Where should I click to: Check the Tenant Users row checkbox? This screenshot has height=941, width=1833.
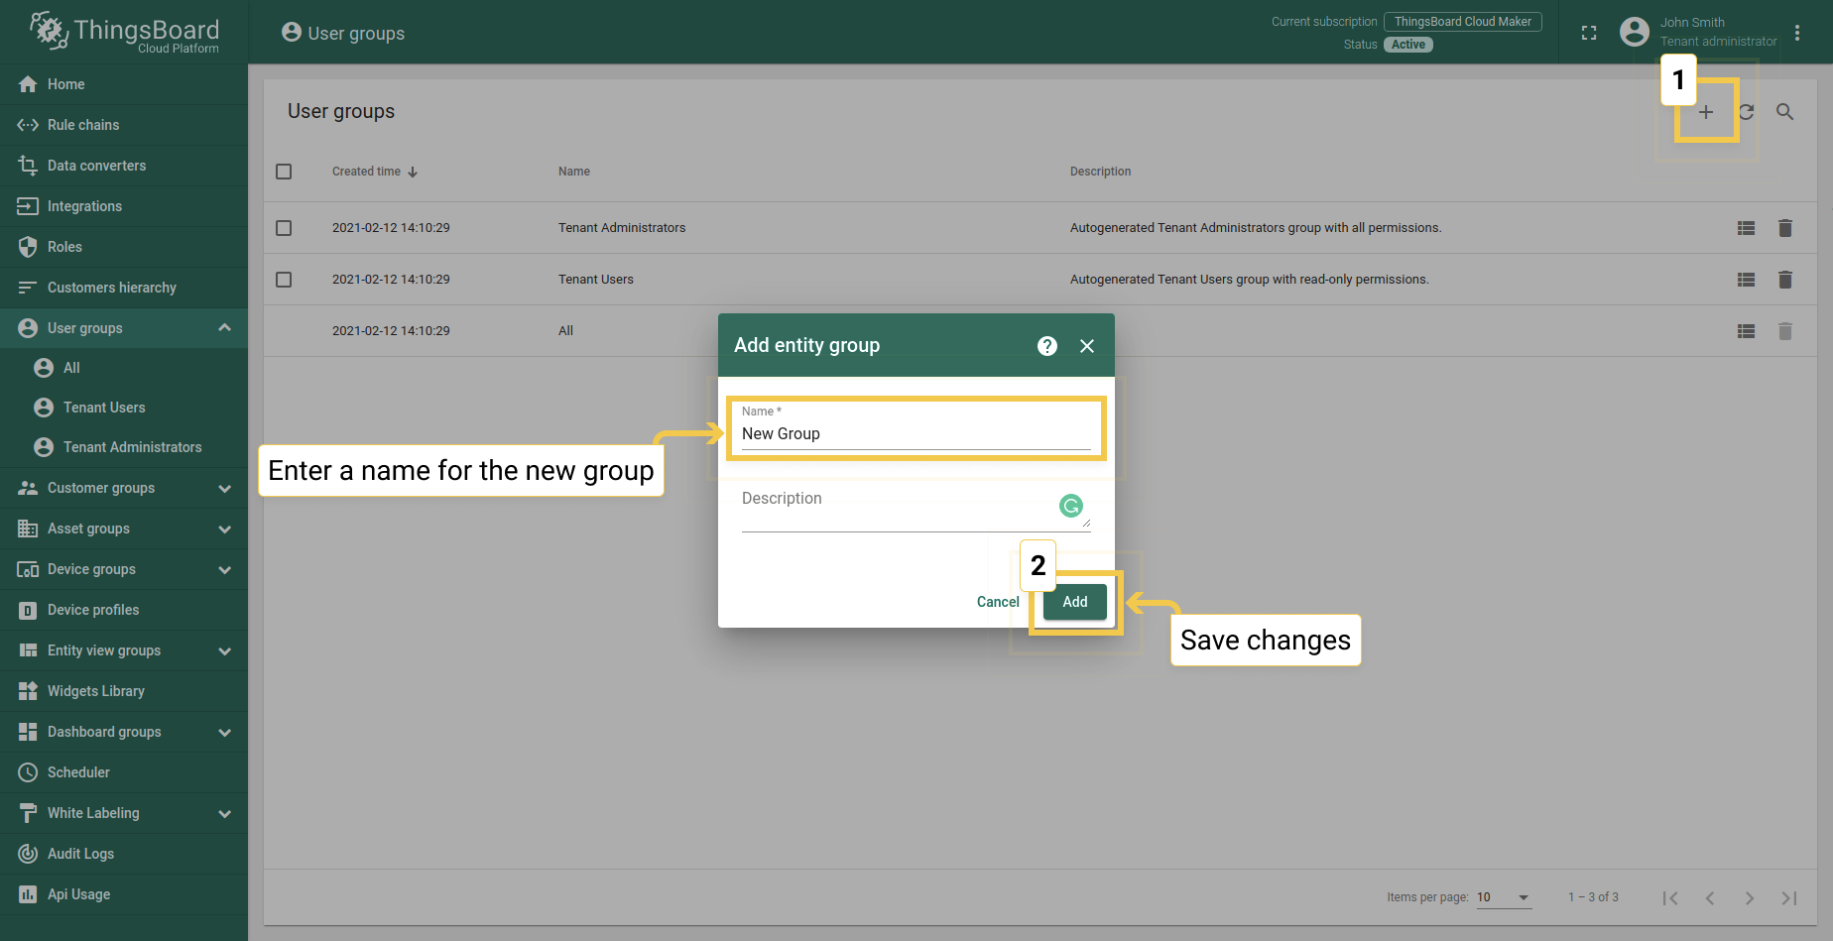[284, 280]
